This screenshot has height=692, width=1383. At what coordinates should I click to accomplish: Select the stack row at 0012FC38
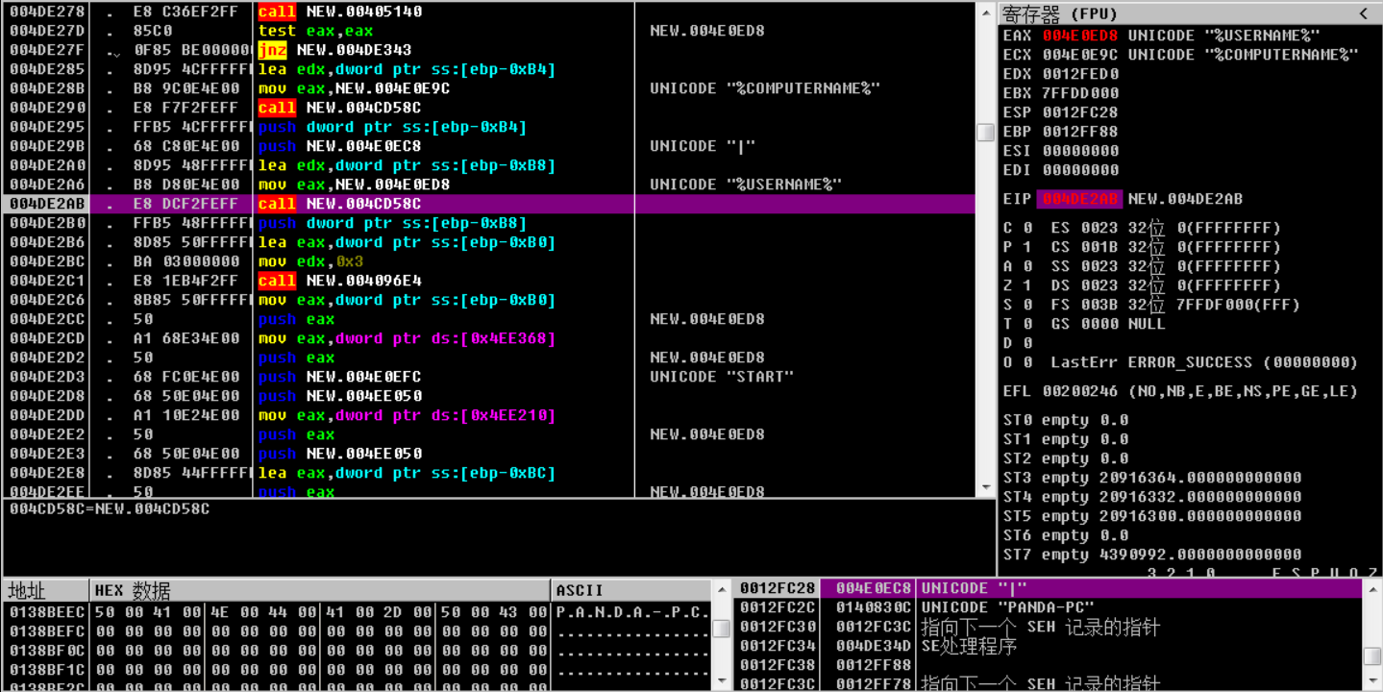1049,665
